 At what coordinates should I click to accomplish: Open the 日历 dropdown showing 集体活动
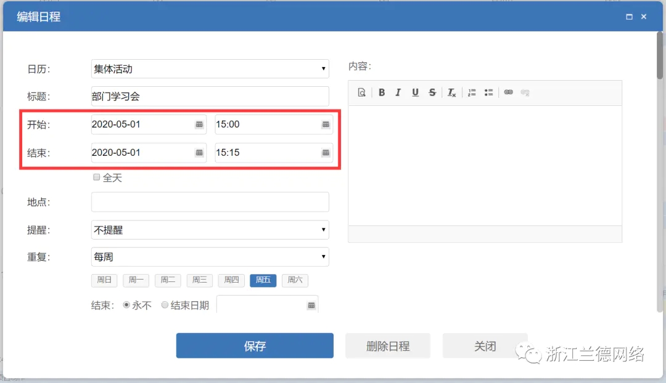pos(210,69)
